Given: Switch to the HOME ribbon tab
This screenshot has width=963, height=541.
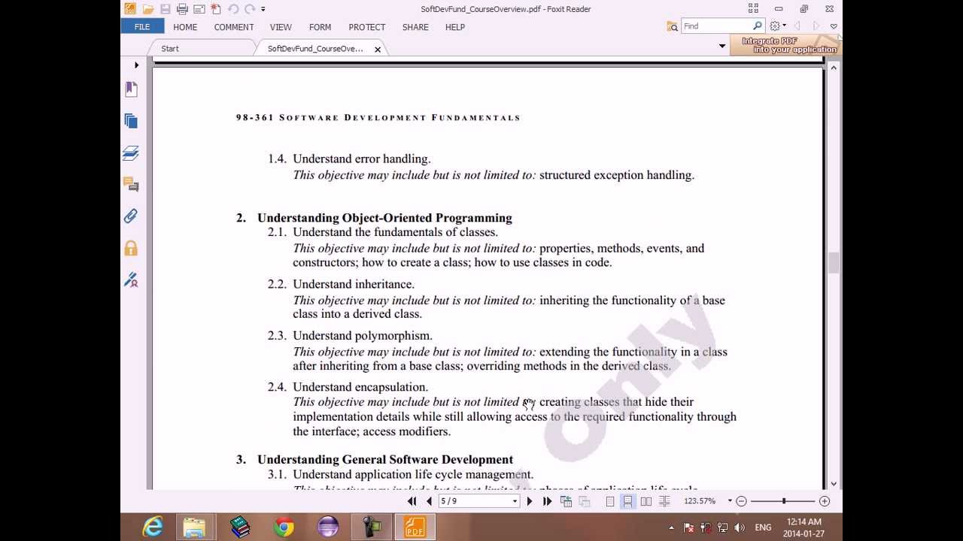Looking at the screenshot, I should [x=185, y=27].
